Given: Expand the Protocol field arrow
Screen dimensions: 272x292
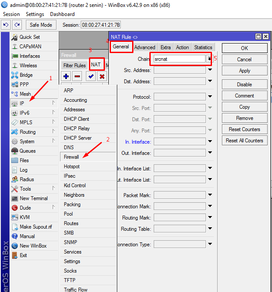Looking at the screenshot, I should tap(210, 97).
